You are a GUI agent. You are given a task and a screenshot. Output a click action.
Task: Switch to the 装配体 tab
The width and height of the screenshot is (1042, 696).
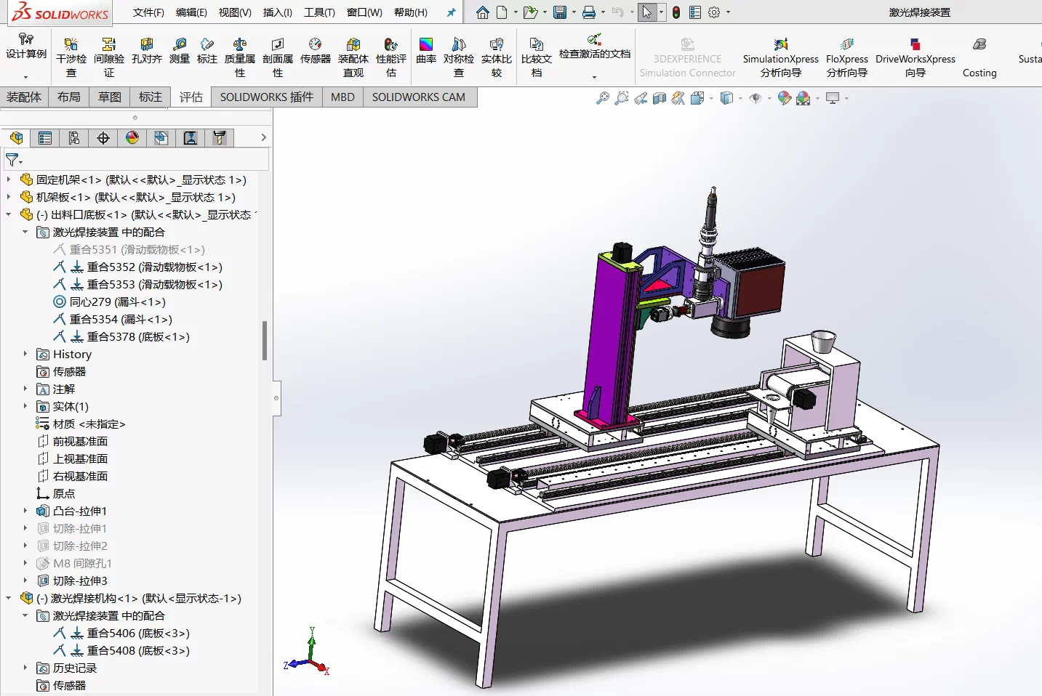pos(24,97)
